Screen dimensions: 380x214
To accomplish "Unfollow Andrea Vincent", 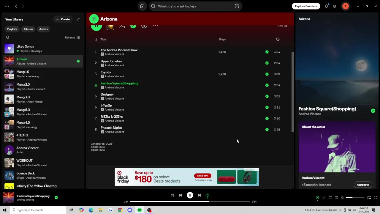I will 363,185.
